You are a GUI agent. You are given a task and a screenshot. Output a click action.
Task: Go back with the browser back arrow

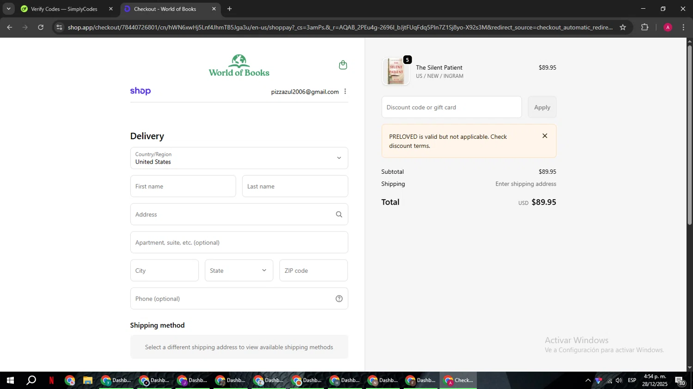[9, 27]
